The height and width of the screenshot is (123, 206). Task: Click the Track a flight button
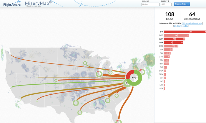click(x=182, y=4)
